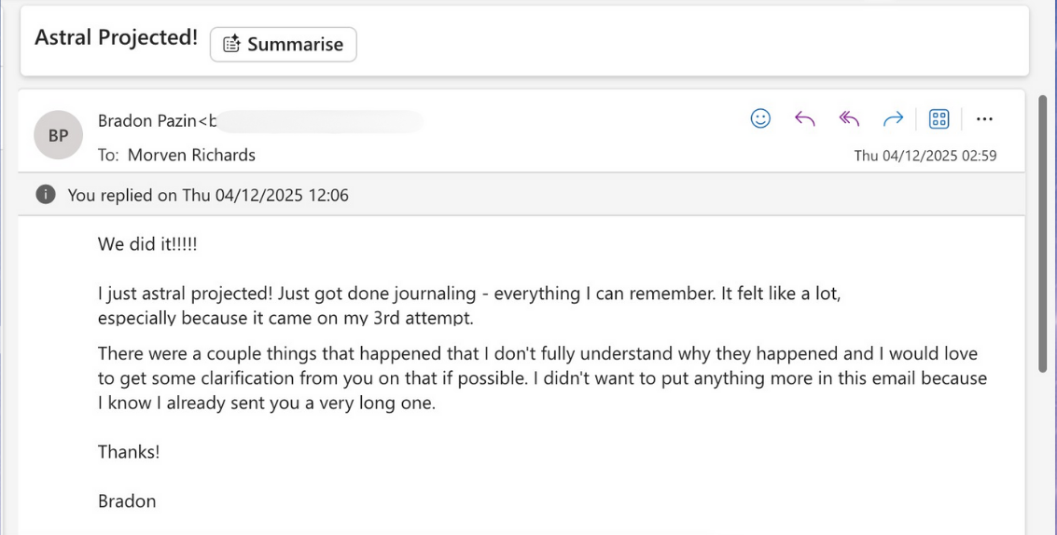Click the received timestamp Thu 04/12/2025 02:59
This screenshot has height=535, width=1057.
point(925,156)
